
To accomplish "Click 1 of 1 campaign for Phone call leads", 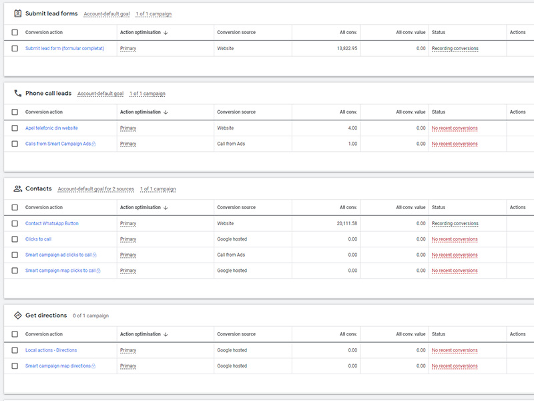I will coord(148,94).
